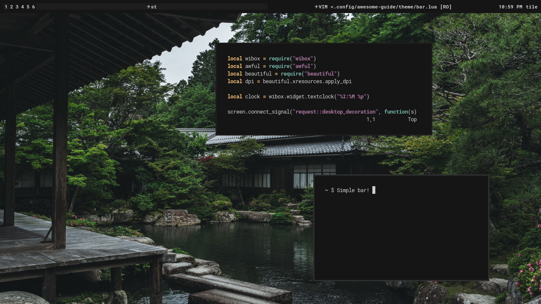
Task: Click the Vim ruler showing 1,1
Action: (371, 119)
